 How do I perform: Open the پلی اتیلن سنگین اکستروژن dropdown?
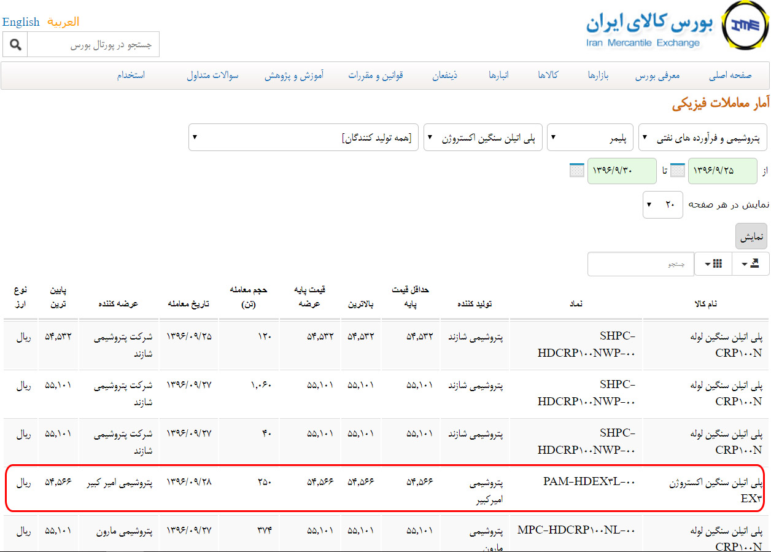coord(482,138)
